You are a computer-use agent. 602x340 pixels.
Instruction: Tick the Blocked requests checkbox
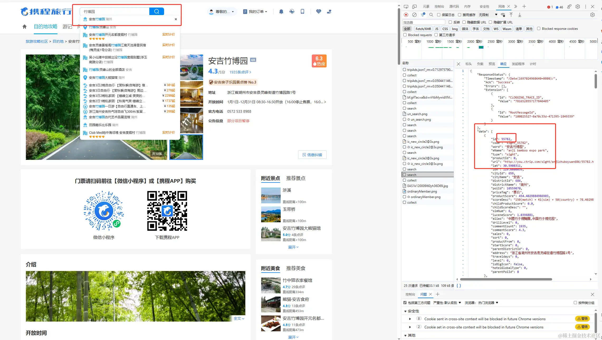tap(405, 35)
